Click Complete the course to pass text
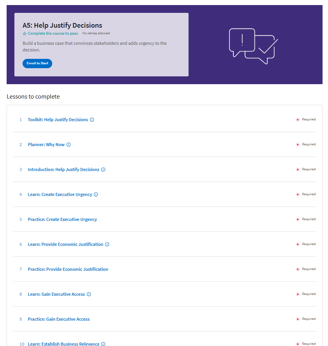Screen dimensions: 328x346 pos(53,34)
